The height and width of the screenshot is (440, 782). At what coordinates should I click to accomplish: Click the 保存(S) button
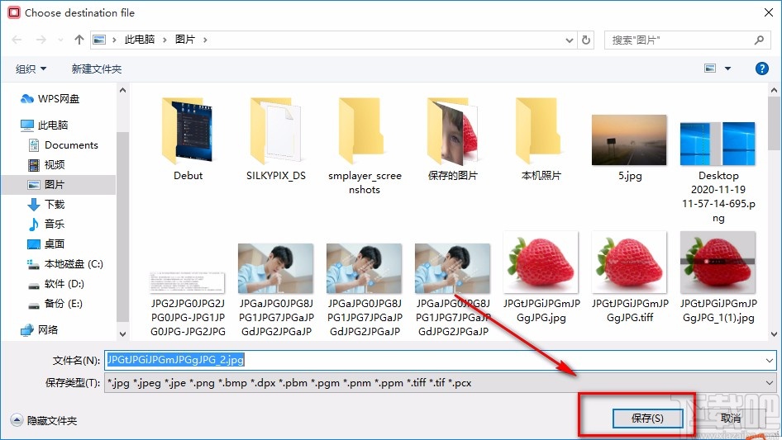pyautogui.click(x=647, y=418)
